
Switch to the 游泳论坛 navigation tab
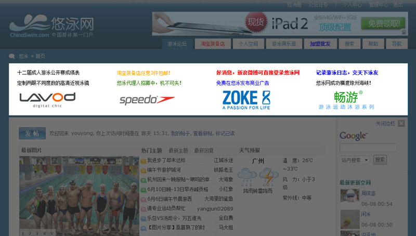tap(177, 44)
